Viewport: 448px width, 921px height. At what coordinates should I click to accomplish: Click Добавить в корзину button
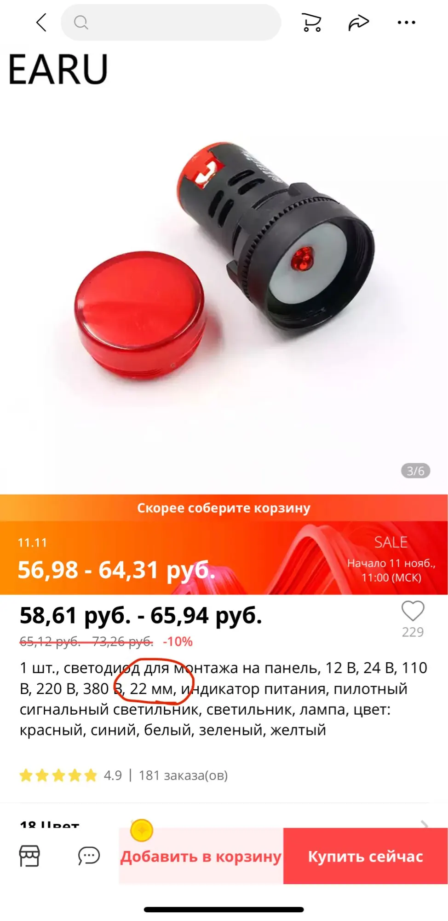pos(201,856)
